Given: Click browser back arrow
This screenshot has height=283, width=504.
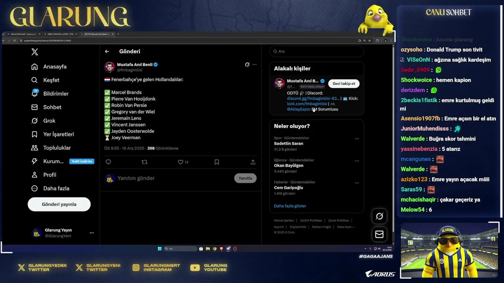Looking at the screenshot, I should tap(4, 40).
